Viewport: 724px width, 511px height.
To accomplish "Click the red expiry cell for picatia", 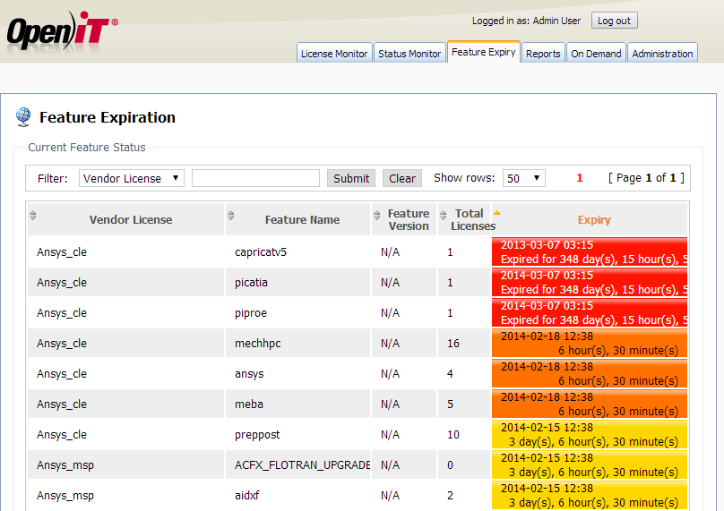I will pos(590,282).
